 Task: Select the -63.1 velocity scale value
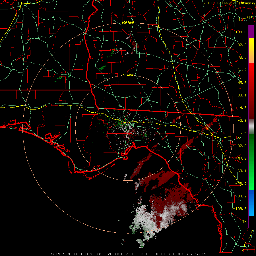(241, 171)
